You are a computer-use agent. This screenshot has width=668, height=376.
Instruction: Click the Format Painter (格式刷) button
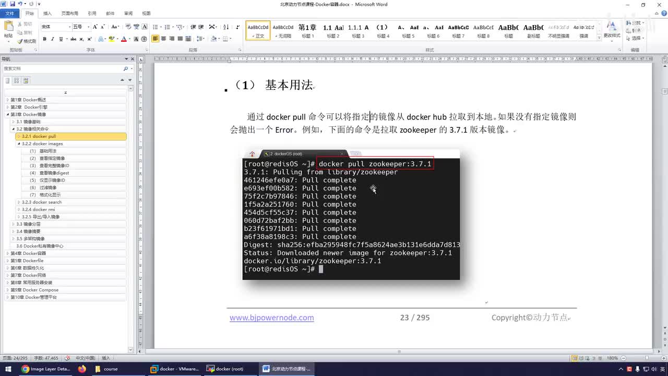pyautogui.click(x=27, y=41)
